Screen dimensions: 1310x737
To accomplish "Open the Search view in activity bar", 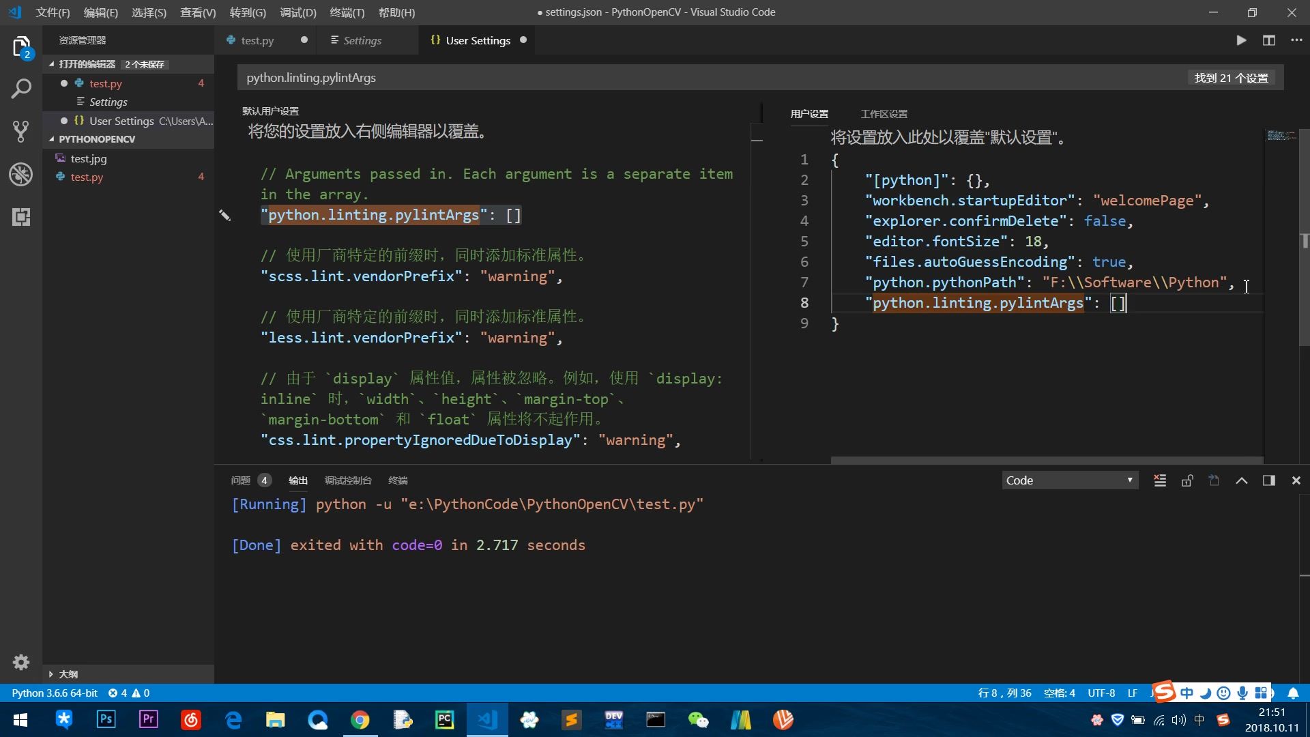I will click(21, 89).
